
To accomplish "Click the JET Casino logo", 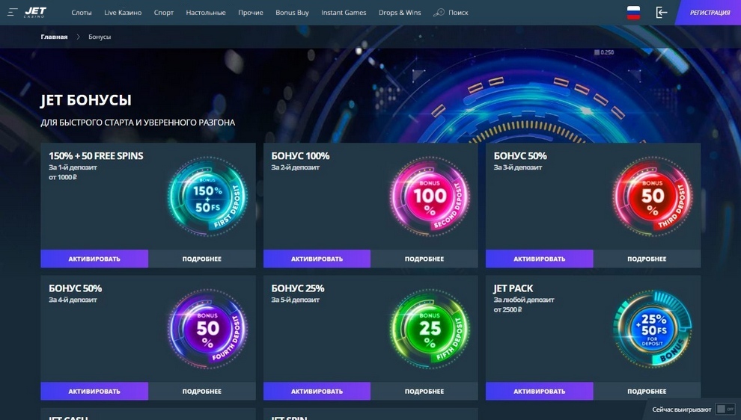I will point(35,13).
